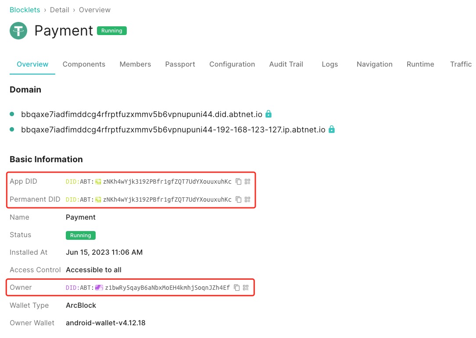Copy the Owner DID value

[x=237, y=288]
